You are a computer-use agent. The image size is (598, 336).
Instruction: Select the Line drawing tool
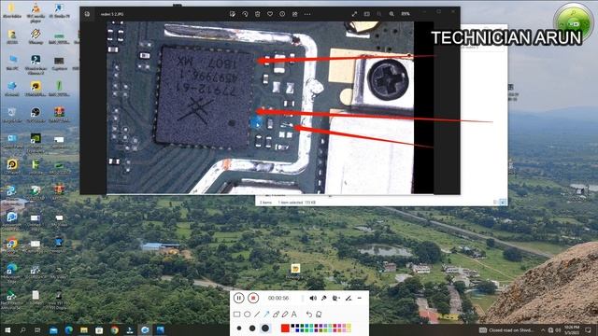(257, 315)
